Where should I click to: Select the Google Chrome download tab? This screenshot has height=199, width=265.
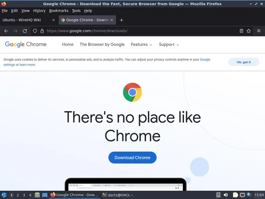tap(87, 20)
